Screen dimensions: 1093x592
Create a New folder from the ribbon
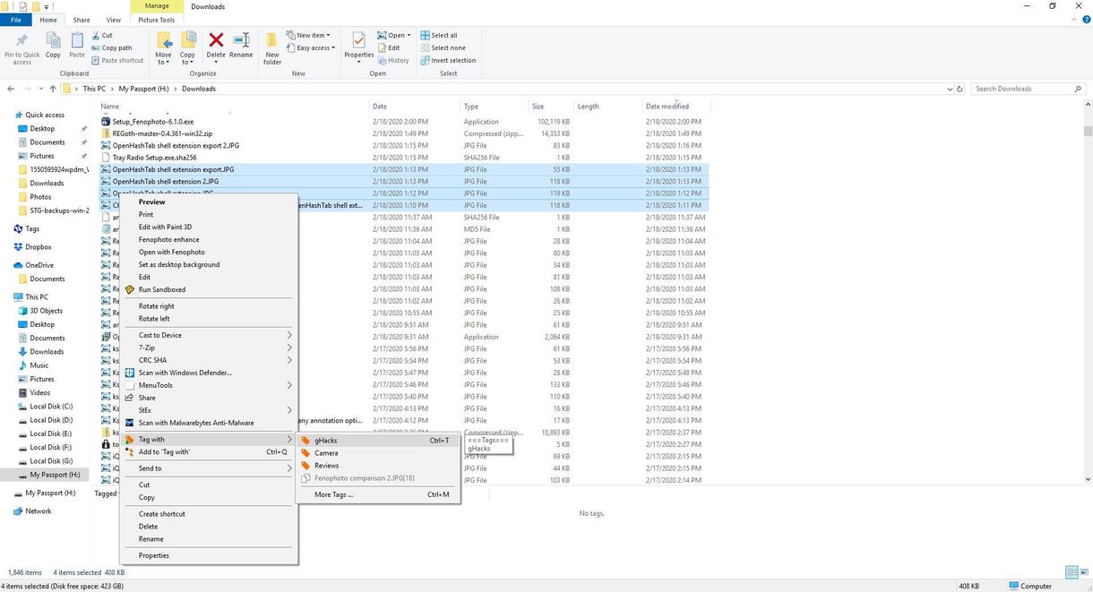pos(272,47)
